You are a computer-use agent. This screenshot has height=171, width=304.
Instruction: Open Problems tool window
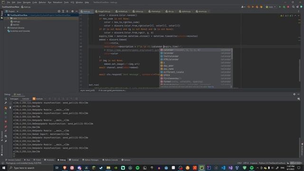click(x=49, y=160)
